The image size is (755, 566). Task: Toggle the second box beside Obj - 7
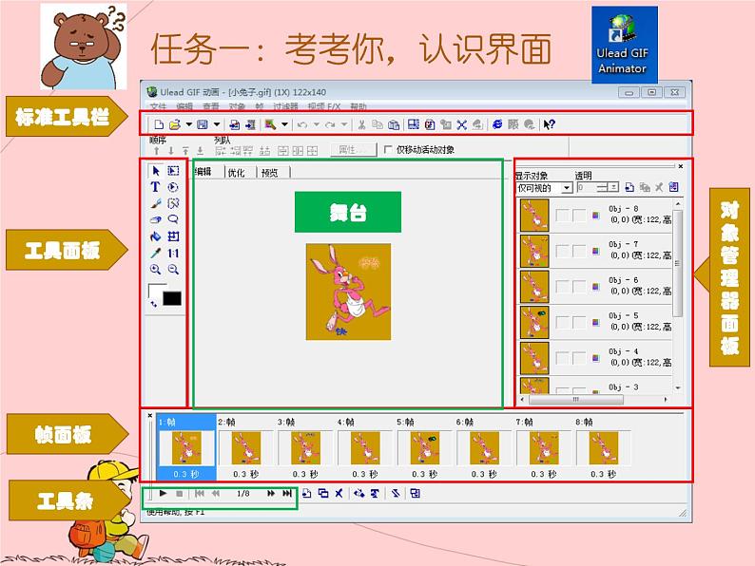point(579,251)
